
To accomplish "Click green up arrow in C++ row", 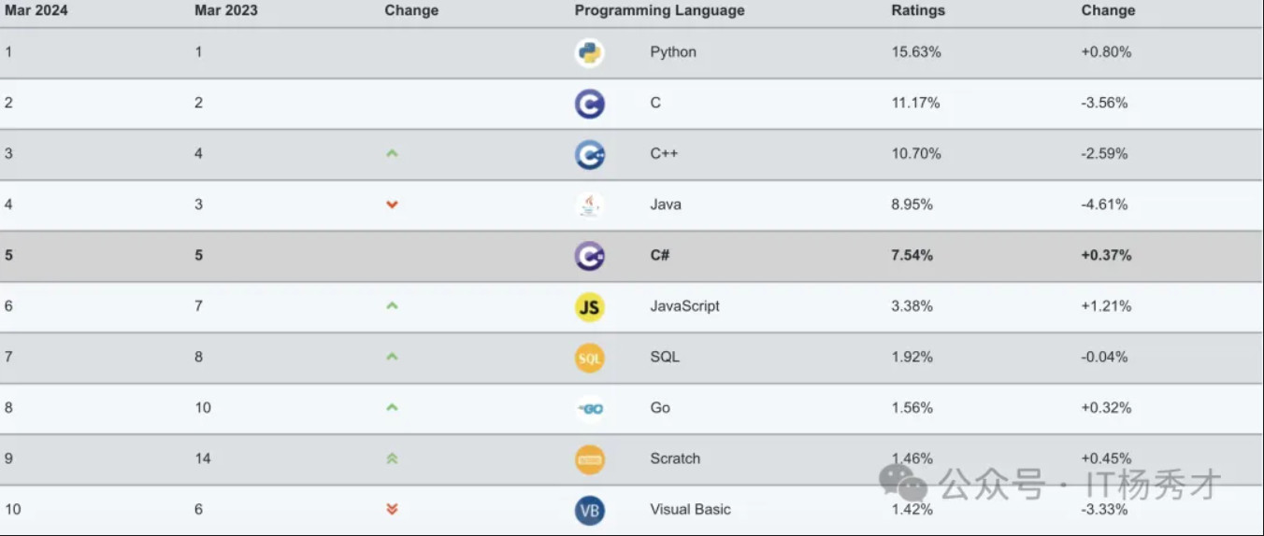I will 392,153.
